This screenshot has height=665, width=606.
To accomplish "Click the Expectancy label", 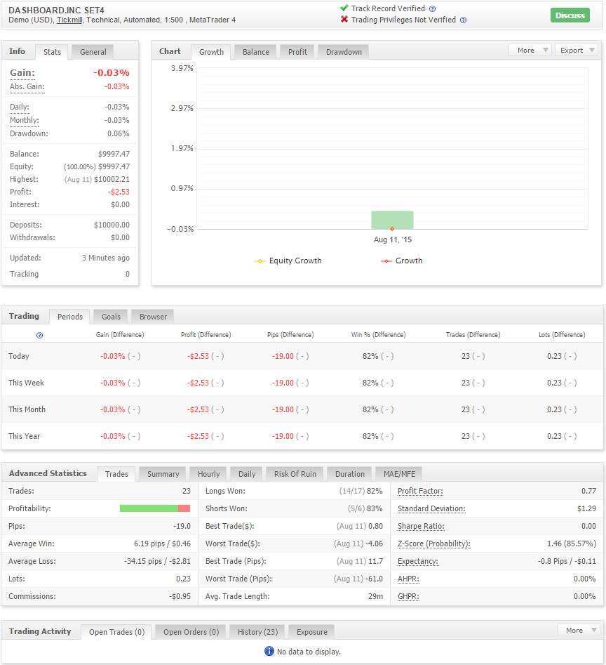I will pos(417,561).
